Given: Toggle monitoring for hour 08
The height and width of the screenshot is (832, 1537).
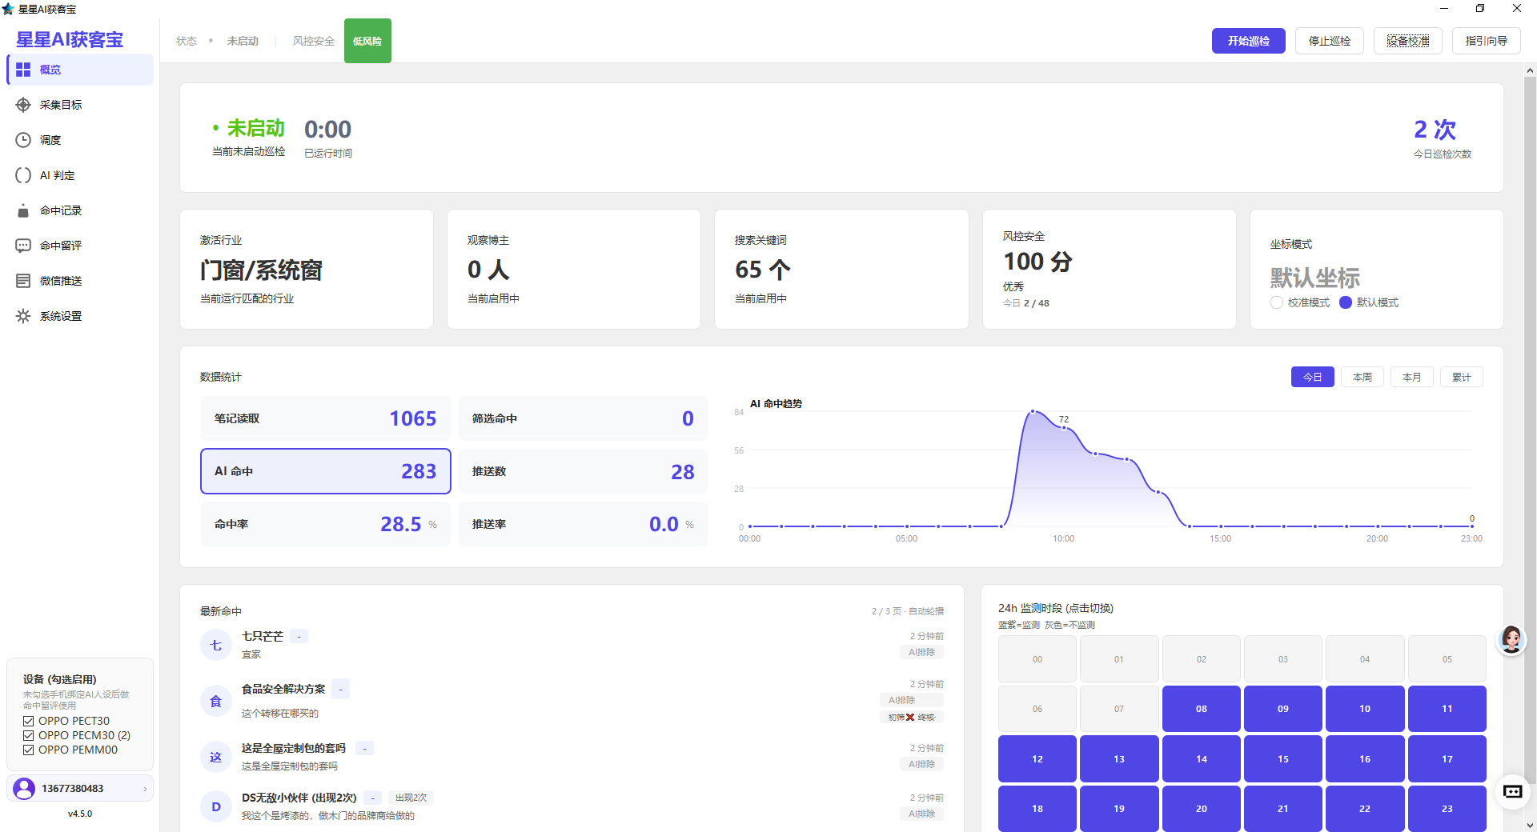Looking at the screenshot, I should pos(1201,709).
